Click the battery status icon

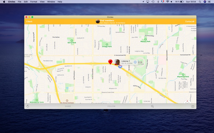click(182, 2)
